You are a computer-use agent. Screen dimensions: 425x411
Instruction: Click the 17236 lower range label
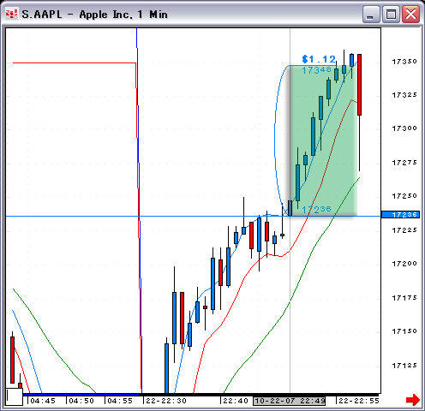click(x=316, y=210)
